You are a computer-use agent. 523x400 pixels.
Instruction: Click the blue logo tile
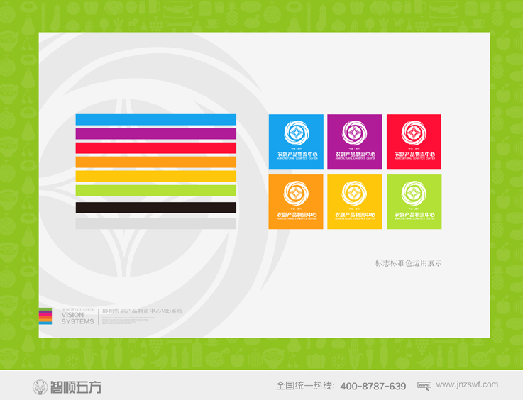(296, 142)
